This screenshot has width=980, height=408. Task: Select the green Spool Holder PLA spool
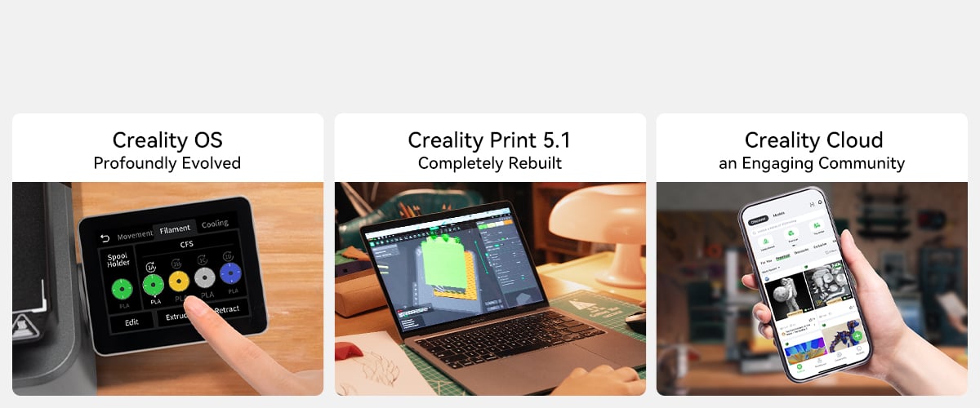[x=122, y=289]
